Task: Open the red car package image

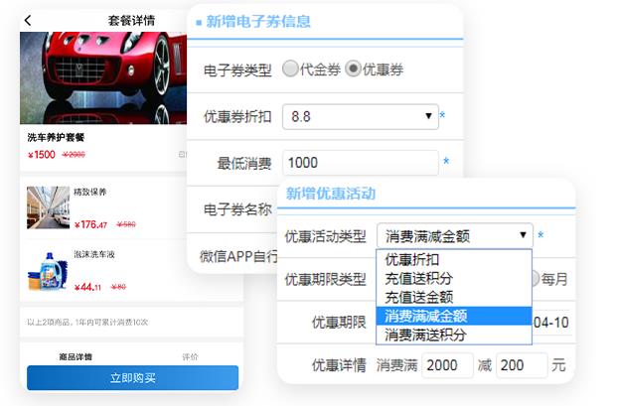Action: coord(103,77)
